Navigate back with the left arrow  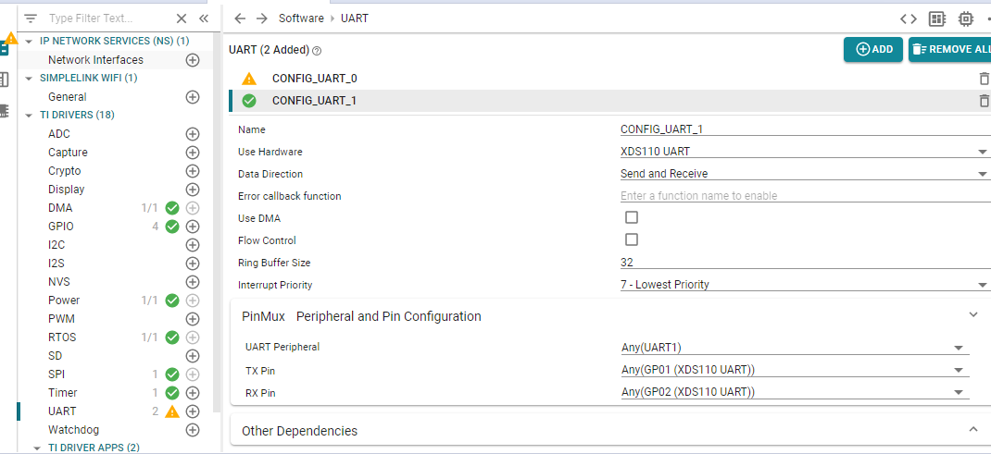click(x=240, y=18)
